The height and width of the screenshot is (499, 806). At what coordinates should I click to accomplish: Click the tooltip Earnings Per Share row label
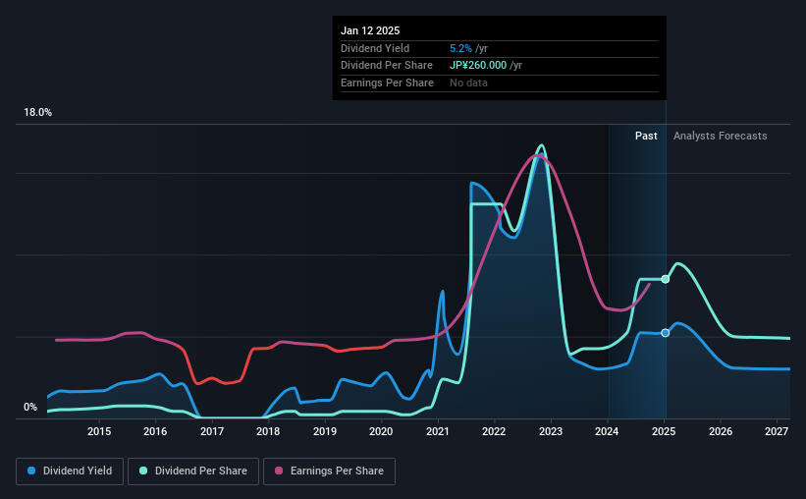coord(387,83)
